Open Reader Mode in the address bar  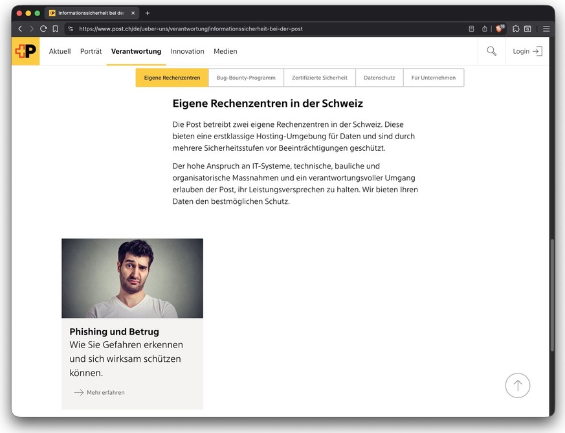pyautogui.click(x=471, y=28)
